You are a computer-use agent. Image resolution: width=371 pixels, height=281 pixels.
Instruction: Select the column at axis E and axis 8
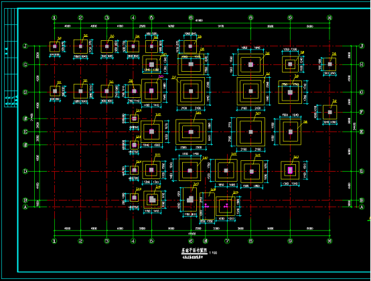click(251, 131)
